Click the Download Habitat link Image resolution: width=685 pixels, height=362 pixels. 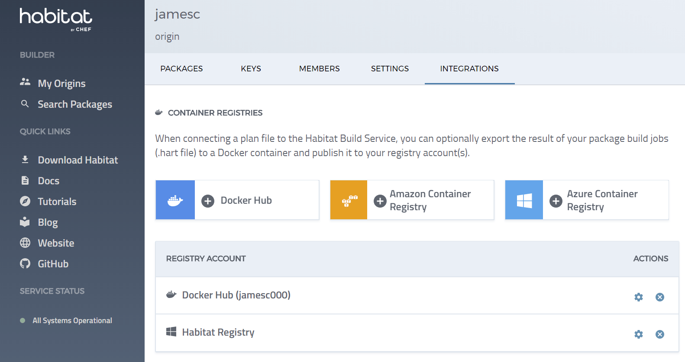78,160
